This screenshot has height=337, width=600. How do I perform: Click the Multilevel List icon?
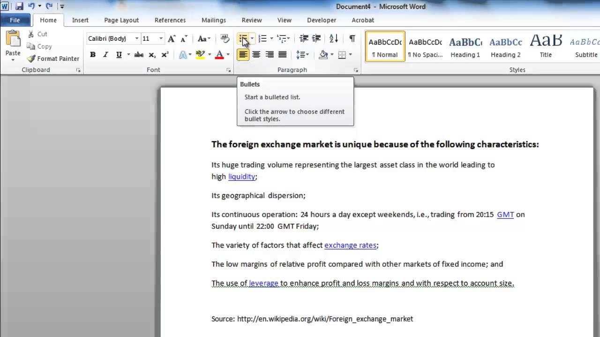282,39
